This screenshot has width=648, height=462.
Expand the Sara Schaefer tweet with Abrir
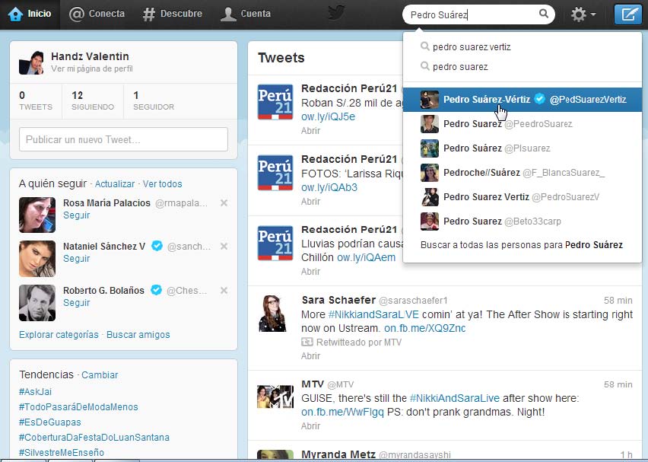coord(310,355)
